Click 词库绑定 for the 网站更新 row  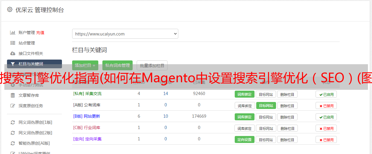pos(245,117)
